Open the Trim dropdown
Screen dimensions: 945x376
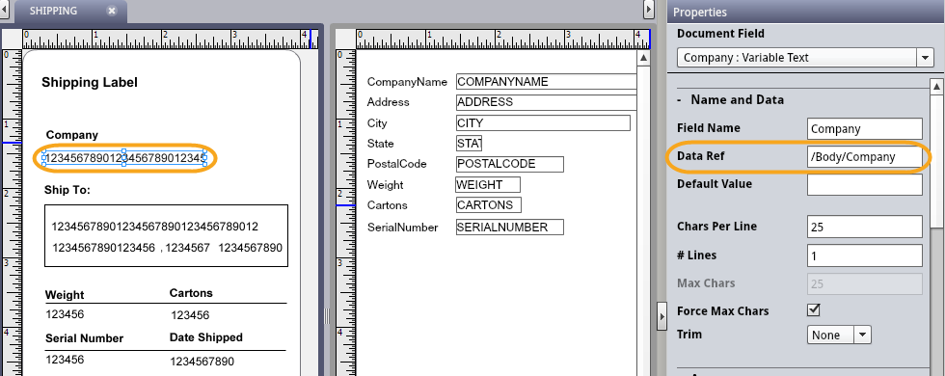point(863,335)
